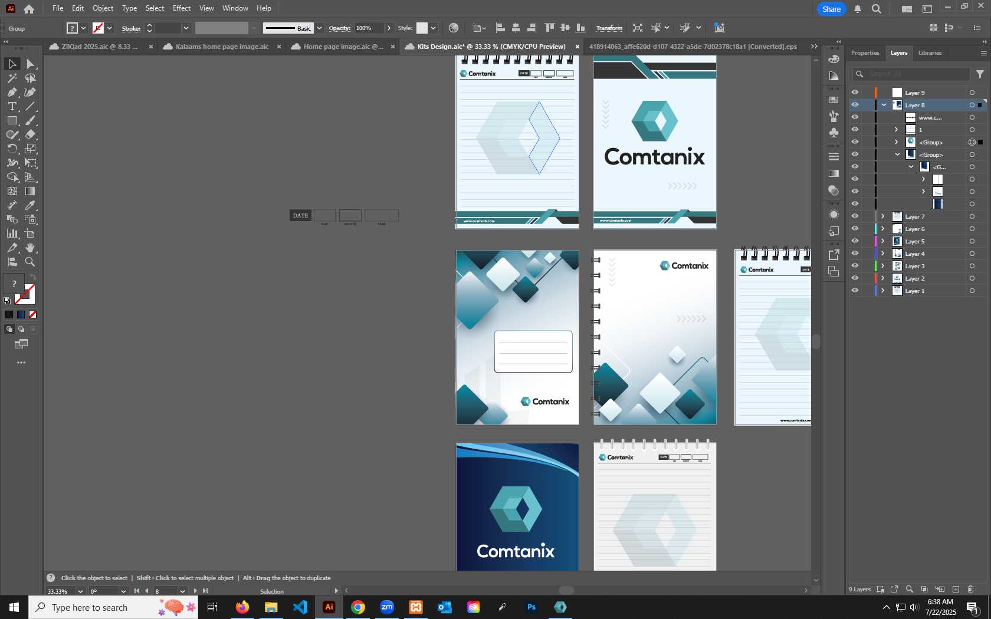Switch to the Properties tab
This screenshot has width=991, height=619.
[865, 53]
